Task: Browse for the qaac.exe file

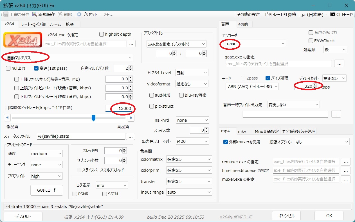Action: click(339, 64)
